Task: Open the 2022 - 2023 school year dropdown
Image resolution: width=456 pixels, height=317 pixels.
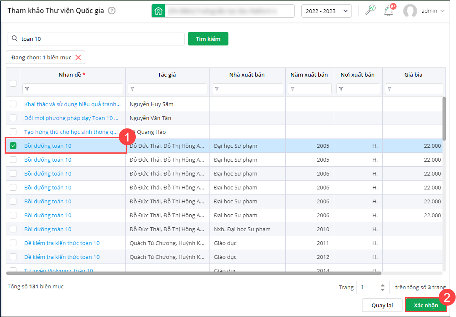Action: (326, 11)
